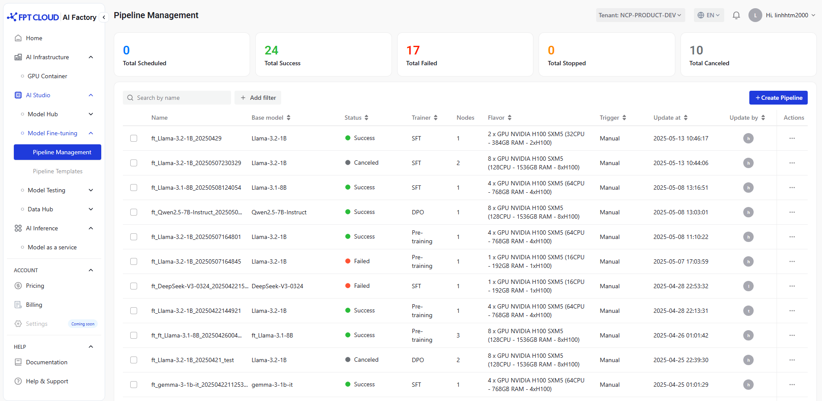Image resolution: width=822 pixels, height=401 pixels.
Task: Select checkbox for the DeepSeek-V3-0324 pipeline
Action: pos(134,286)
